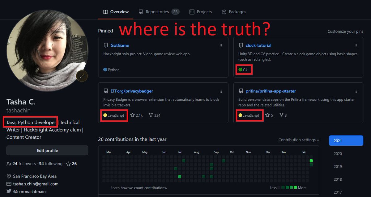Click the Twitter bird icon
Image resolution: width=371 pixels, height=197 pixels.
click(x=9, y=191)
